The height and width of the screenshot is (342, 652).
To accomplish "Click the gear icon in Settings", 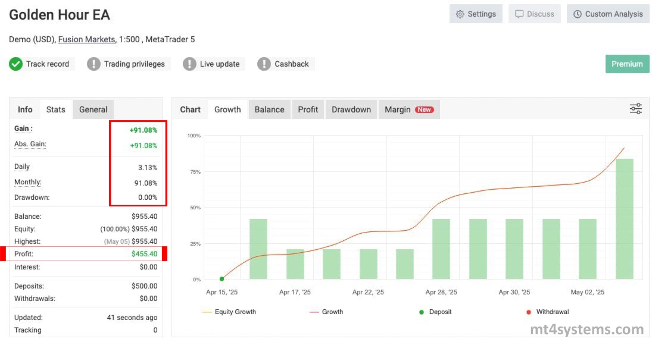I will click(460, 14).
